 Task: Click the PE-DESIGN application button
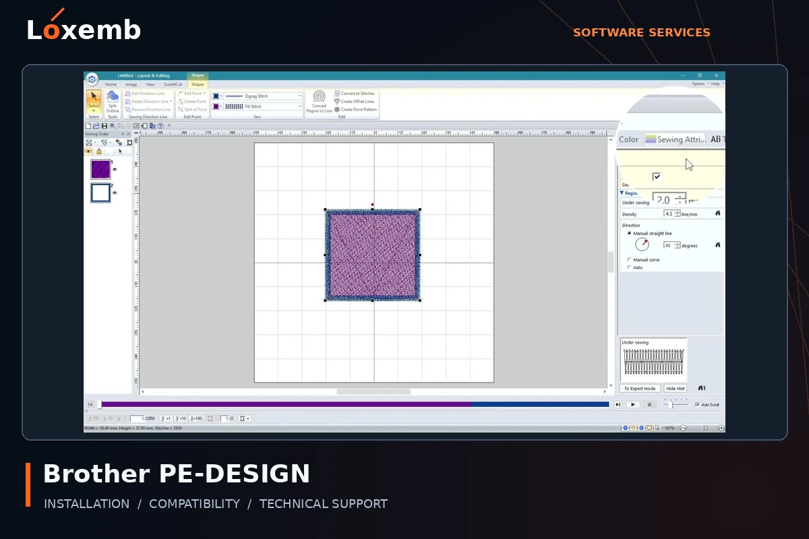(92, 80)
